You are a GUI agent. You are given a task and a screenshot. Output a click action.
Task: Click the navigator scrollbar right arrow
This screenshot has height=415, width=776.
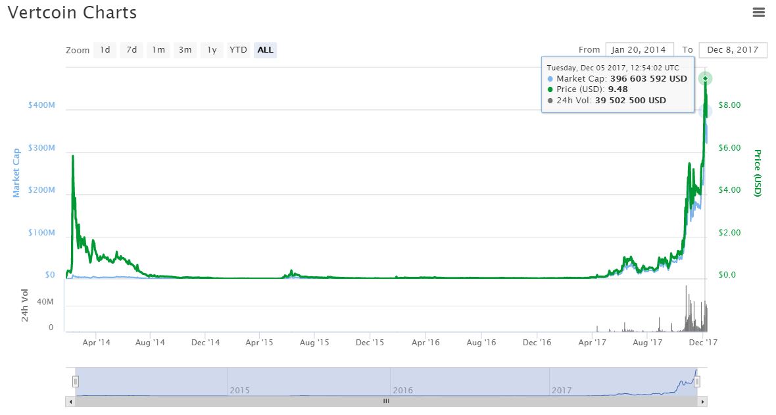point(702,402)
